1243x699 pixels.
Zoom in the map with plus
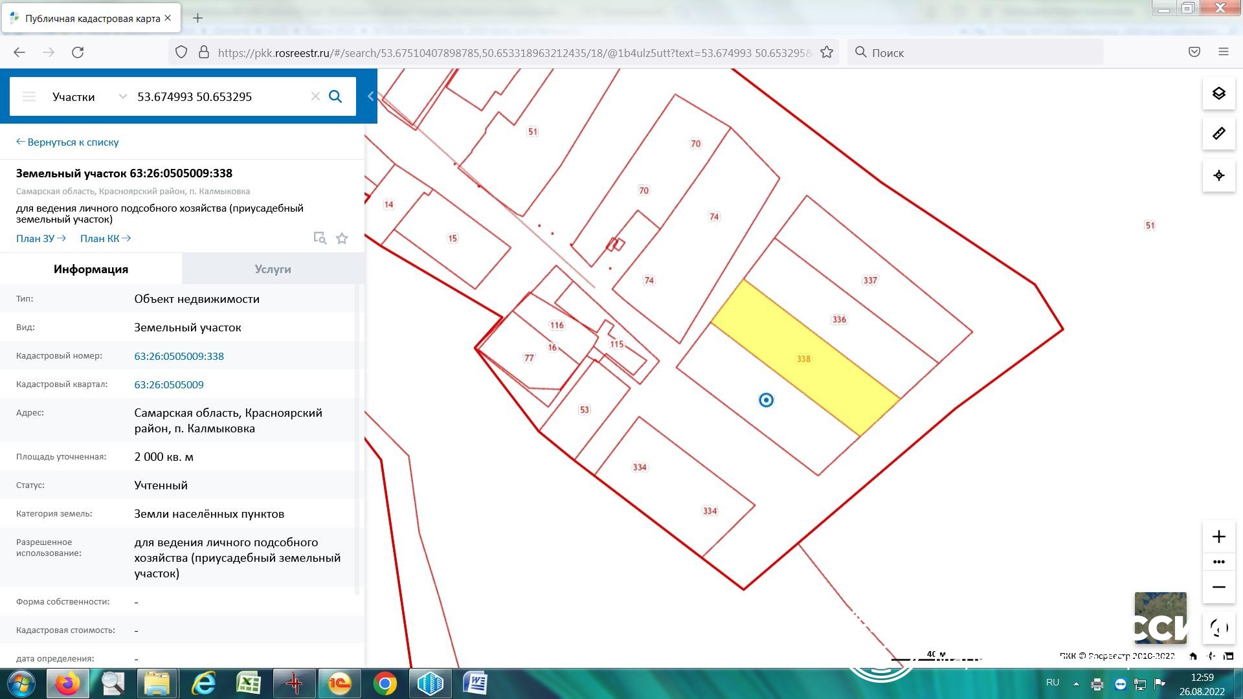(1218, 537)
